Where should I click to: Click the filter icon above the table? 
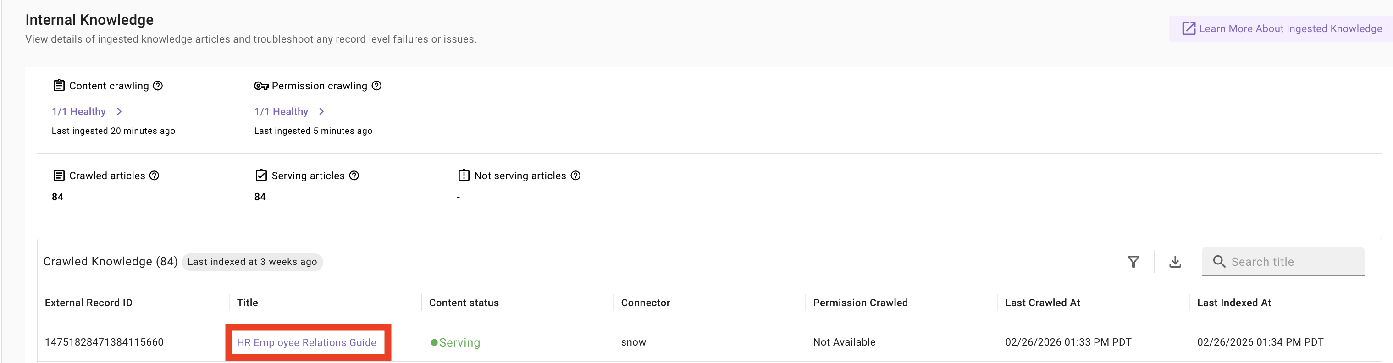[1133, 262]
